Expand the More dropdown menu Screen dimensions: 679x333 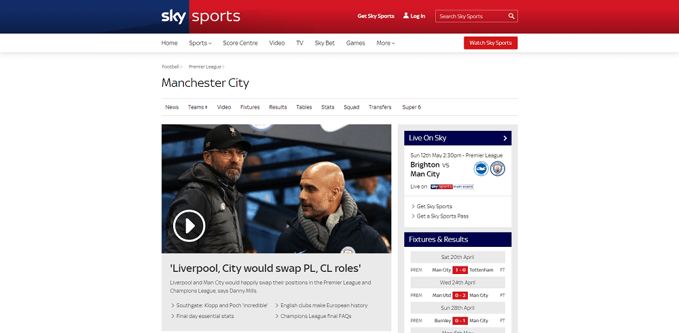(x=386, y=43)
